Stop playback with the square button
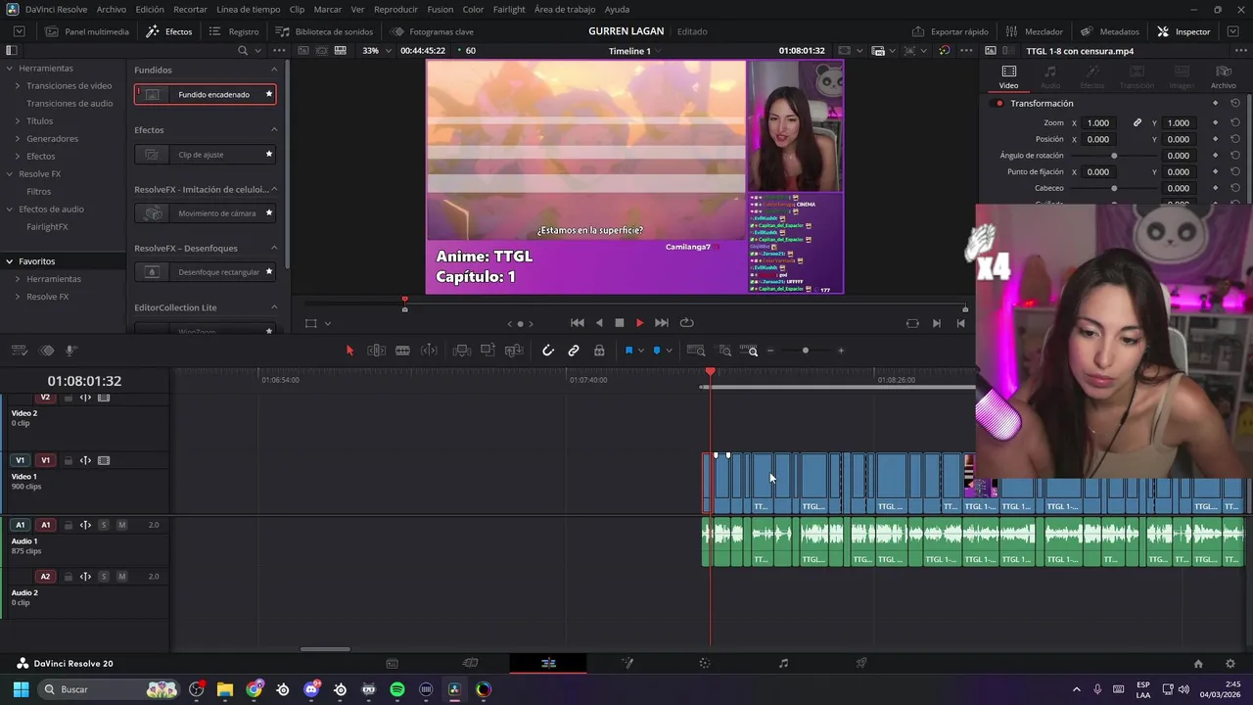The image size is (1253, 705). coord(620,323)
